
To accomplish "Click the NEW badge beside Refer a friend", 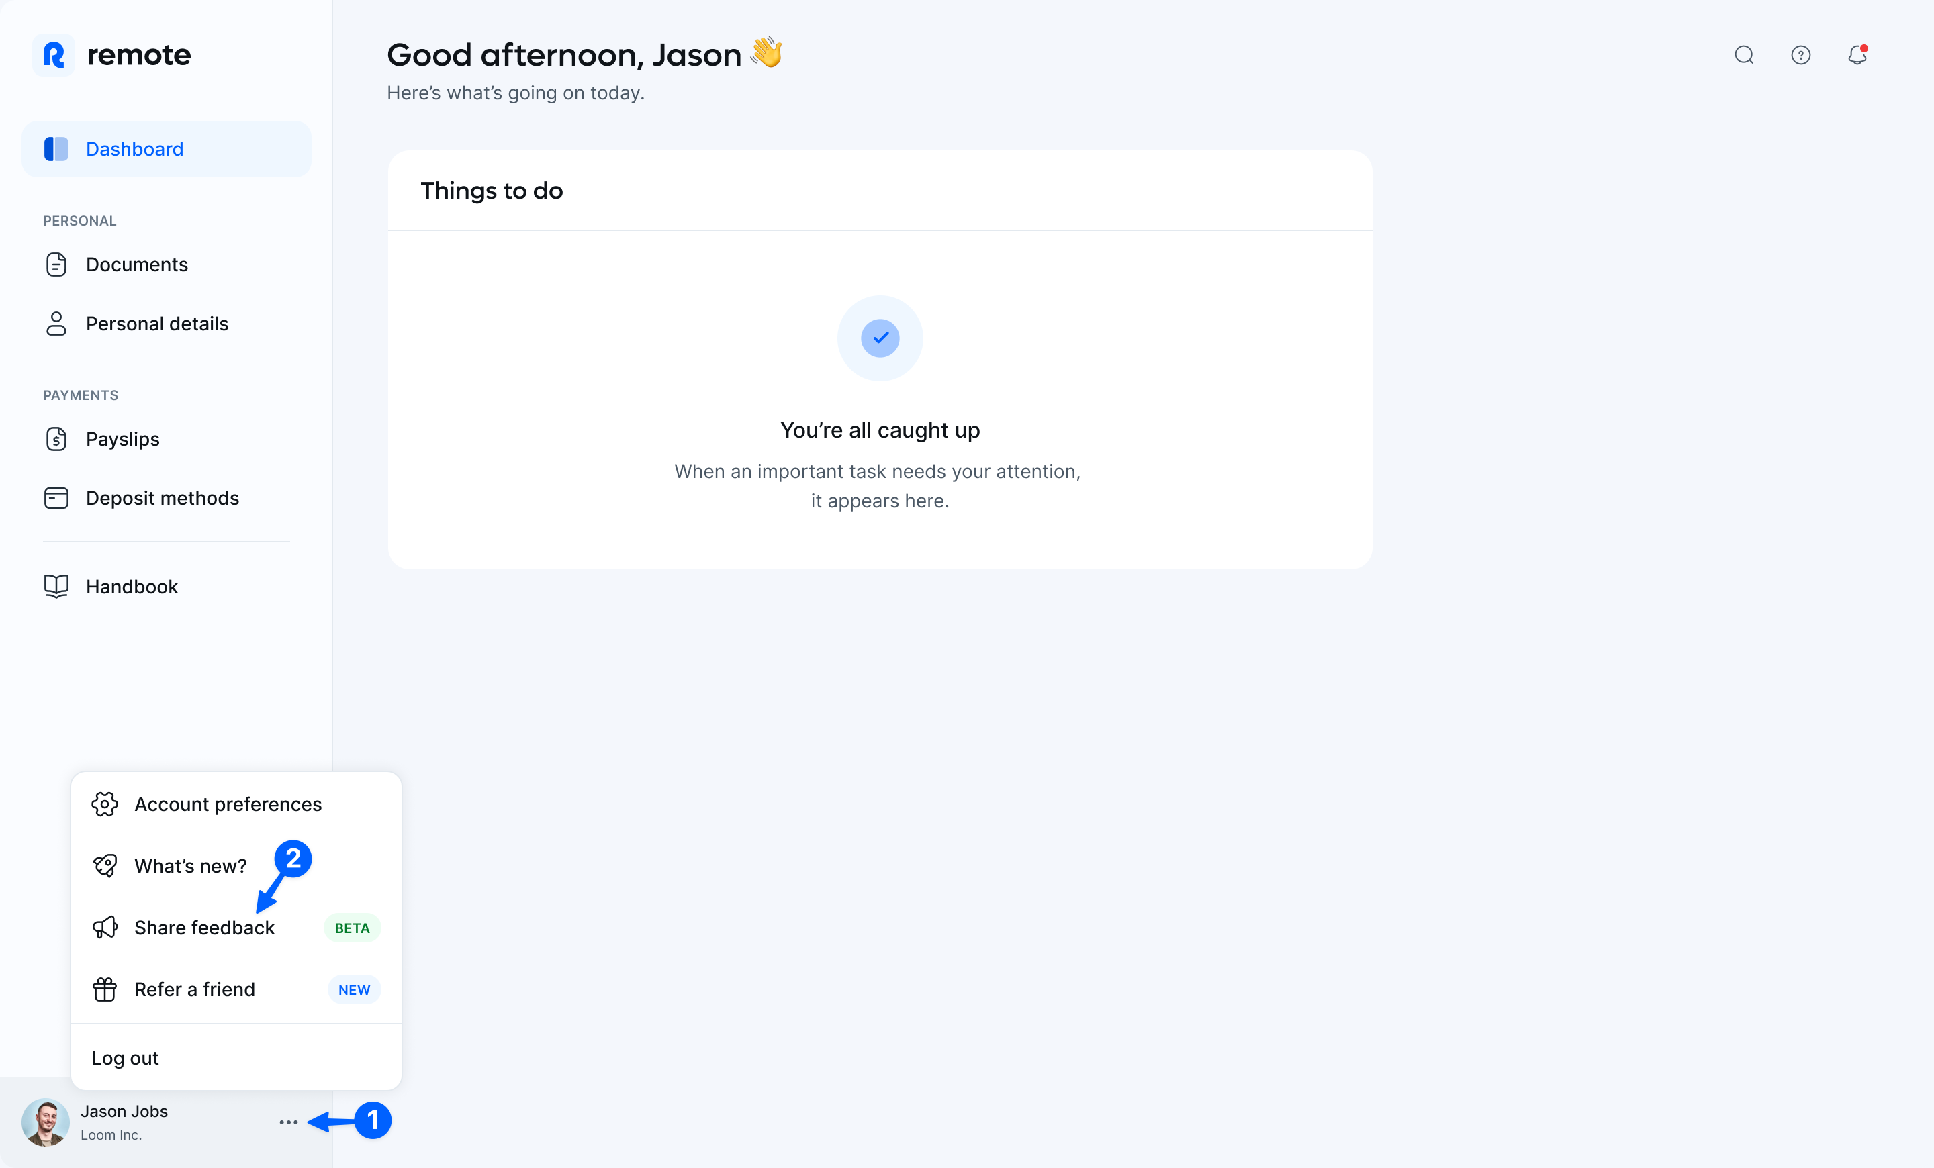I will [x=354, y=990].
